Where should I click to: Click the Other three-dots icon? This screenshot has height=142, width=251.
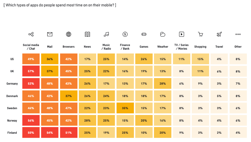238,34
